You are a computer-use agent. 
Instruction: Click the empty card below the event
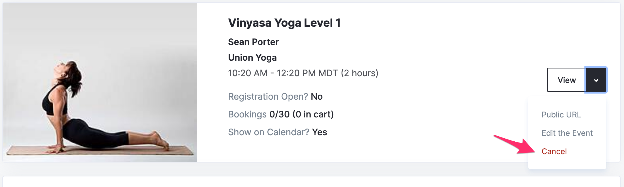pyautogui.click(x=312, y=182)
